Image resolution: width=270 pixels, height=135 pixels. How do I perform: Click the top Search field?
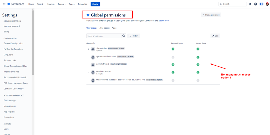coord(233,4)
